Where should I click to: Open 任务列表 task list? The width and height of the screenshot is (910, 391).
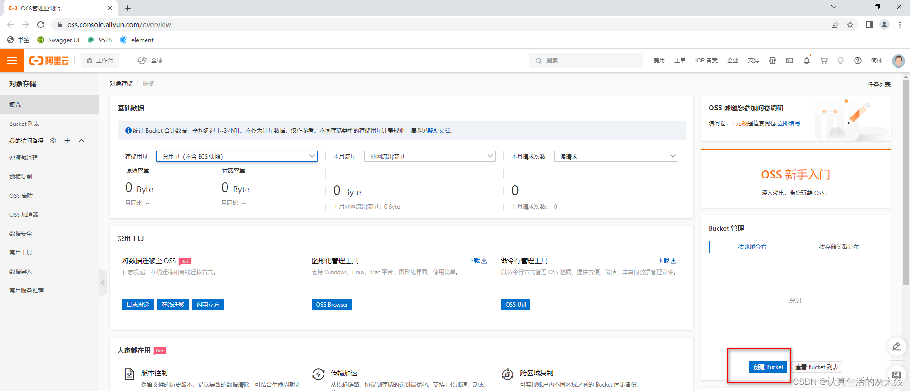pos(879,84)
